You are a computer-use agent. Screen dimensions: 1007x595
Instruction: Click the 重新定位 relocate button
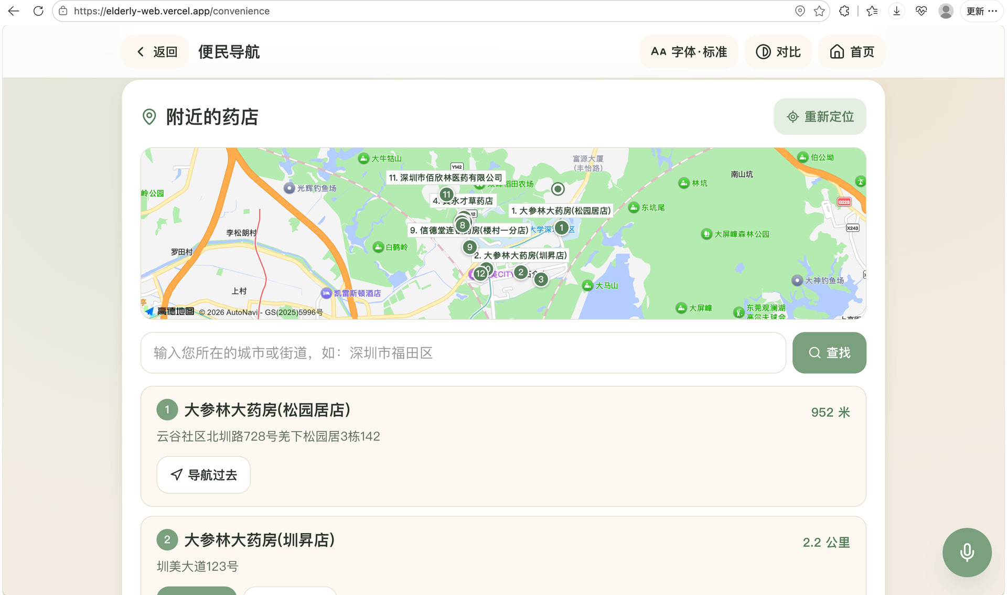(x=820, y=116)
